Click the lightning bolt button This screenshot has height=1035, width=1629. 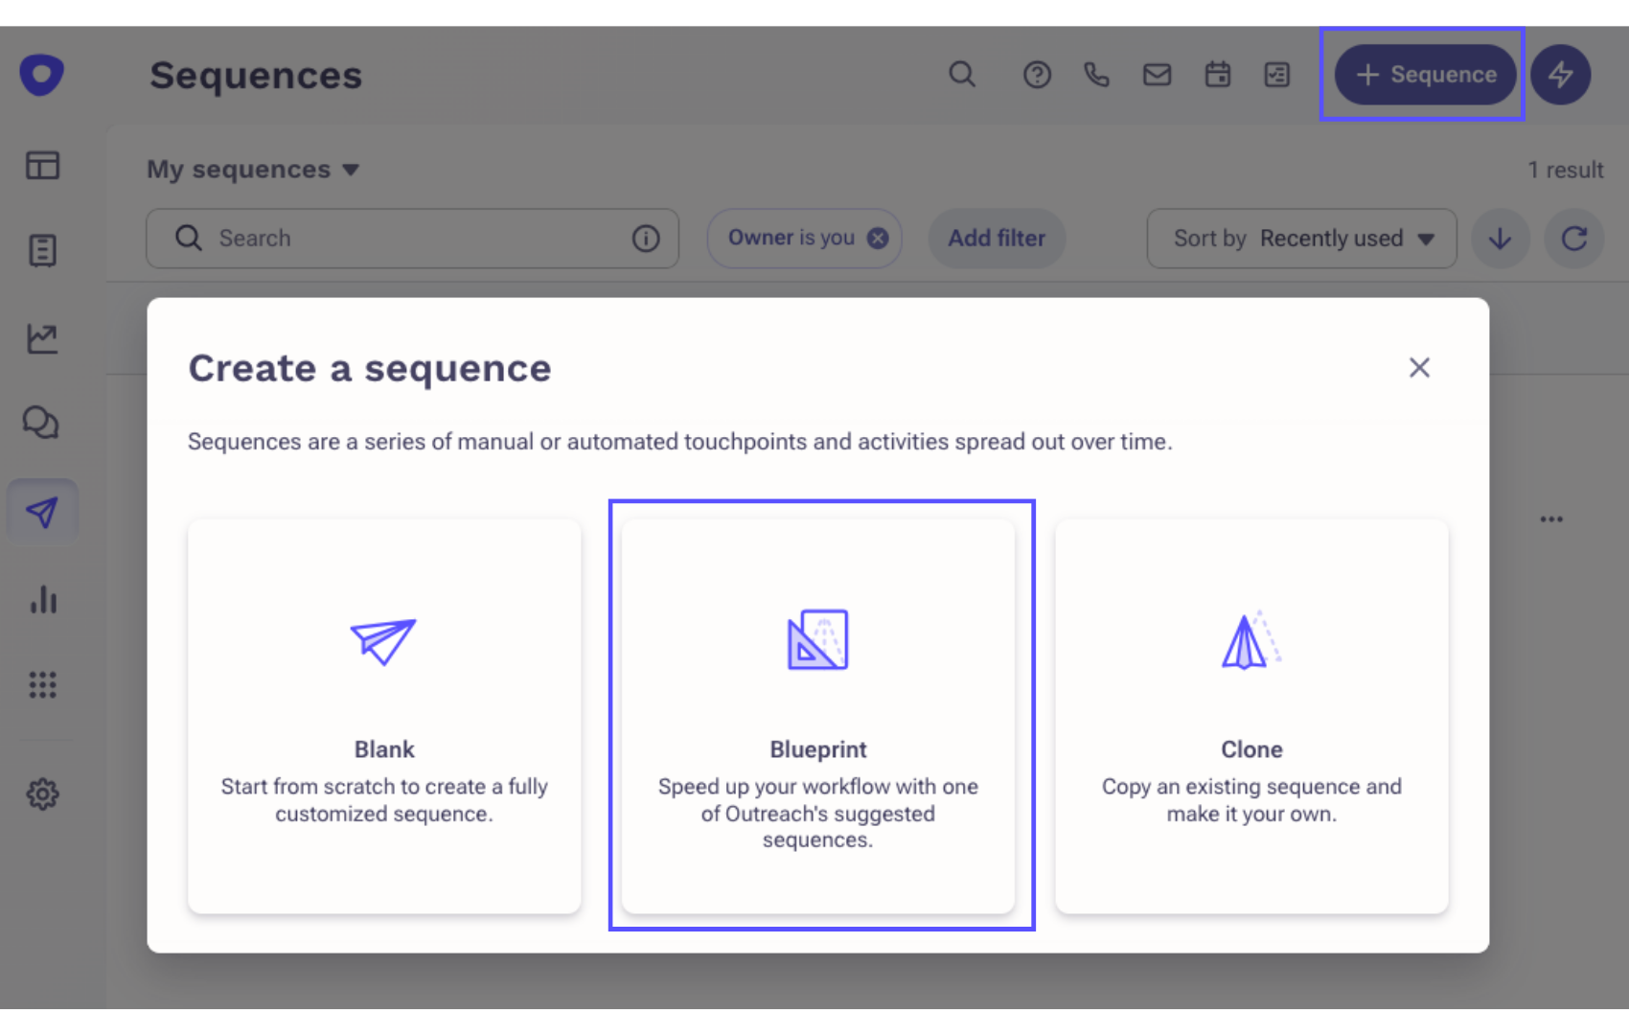(x=1560, y=75)
